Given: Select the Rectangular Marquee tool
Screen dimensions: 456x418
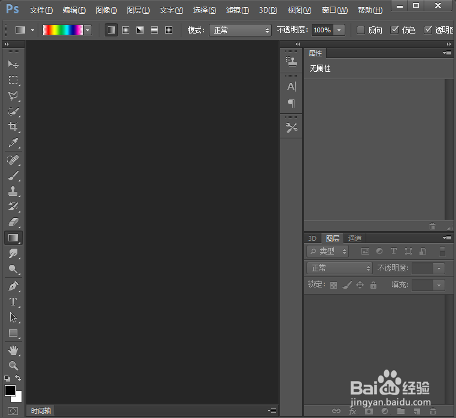Looking at the screenshot, I should [x=13, y=80].
